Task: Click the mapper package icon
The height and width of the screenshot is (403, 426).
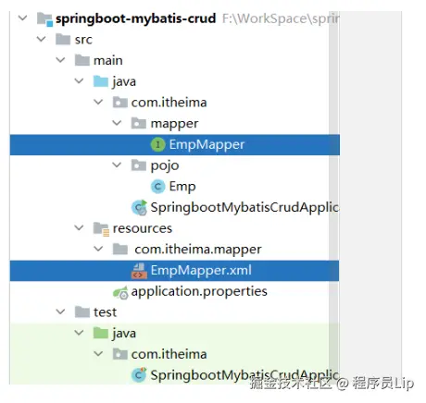Action: pos(139,123)
